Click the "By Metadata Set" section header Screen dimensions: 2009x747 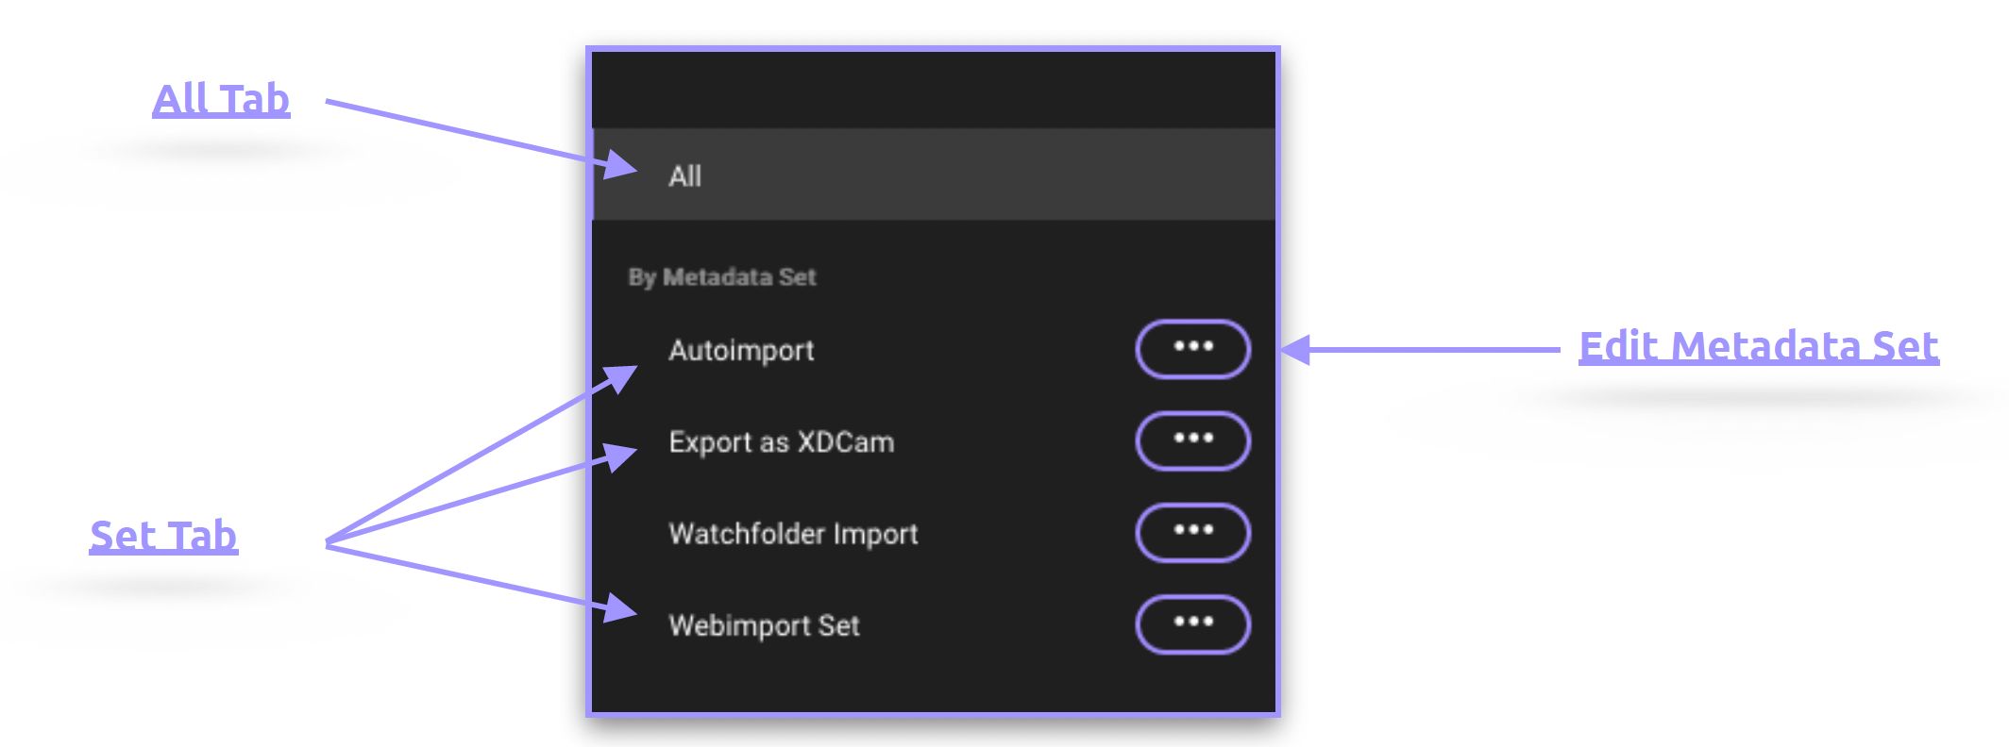coord(722,277)
